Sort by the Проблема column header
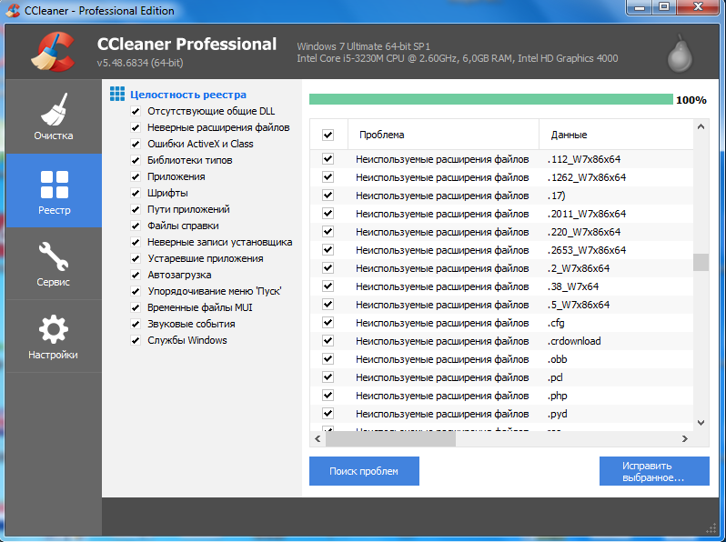The image size is (726, 542). pos(443,135)
